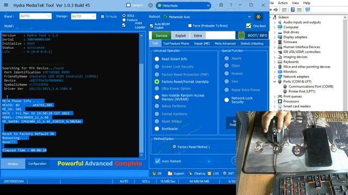Collapse the Ports (COM & LPT) node
348x195 pixels.
click(275, 82)
